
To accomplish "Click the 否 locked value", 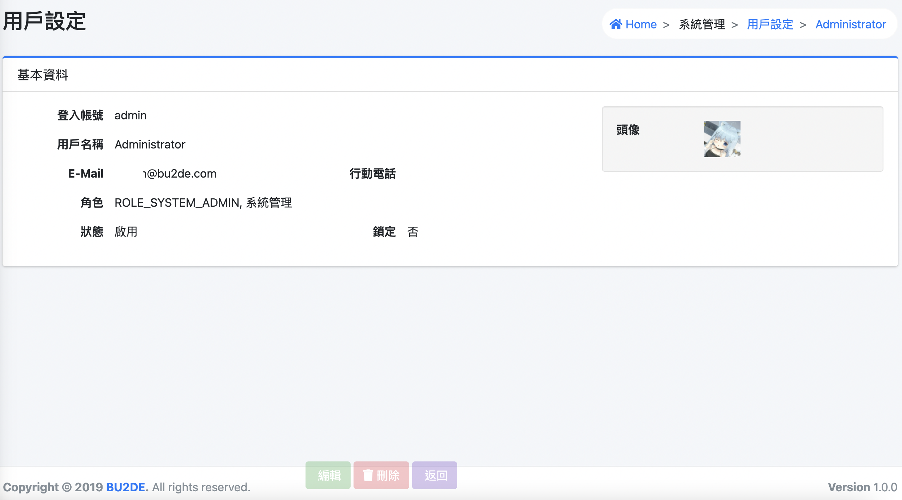I will tap(412, 232).
